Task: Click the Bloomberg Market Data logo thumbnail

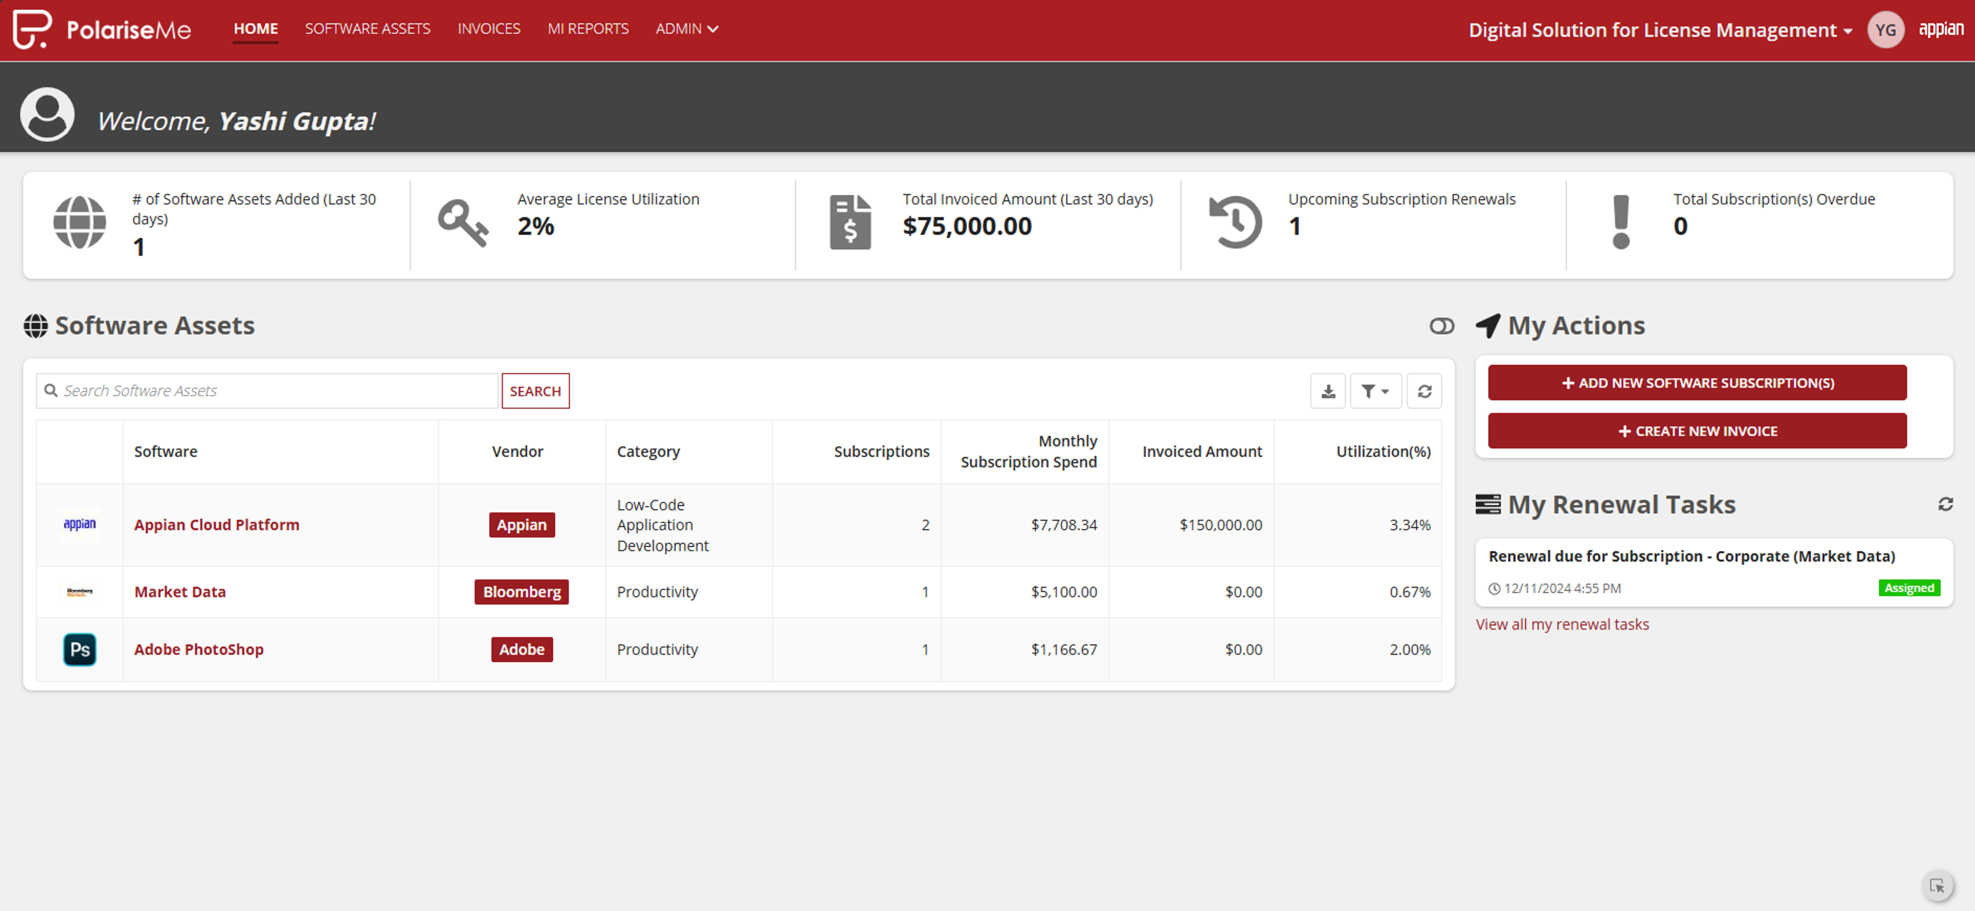Action: pyautogui.click(x=80, y=592)
